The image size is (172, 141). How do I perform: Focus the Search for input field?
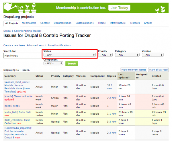pos(22,56)
